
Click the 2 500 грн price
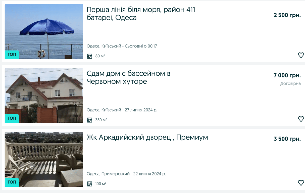(287, 15)
